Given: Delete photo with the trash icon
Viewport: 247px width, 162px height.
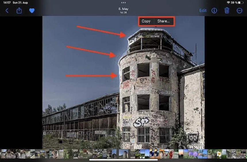Looking at the screenshot, I should [227, 11].
